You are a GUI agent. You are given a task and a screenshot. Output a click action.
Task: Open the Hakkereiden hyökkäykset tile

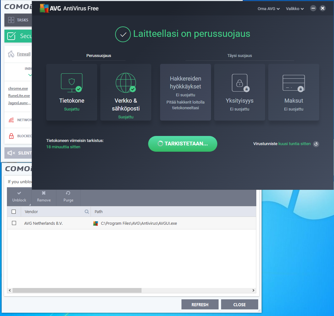click(x=185, y=92)
